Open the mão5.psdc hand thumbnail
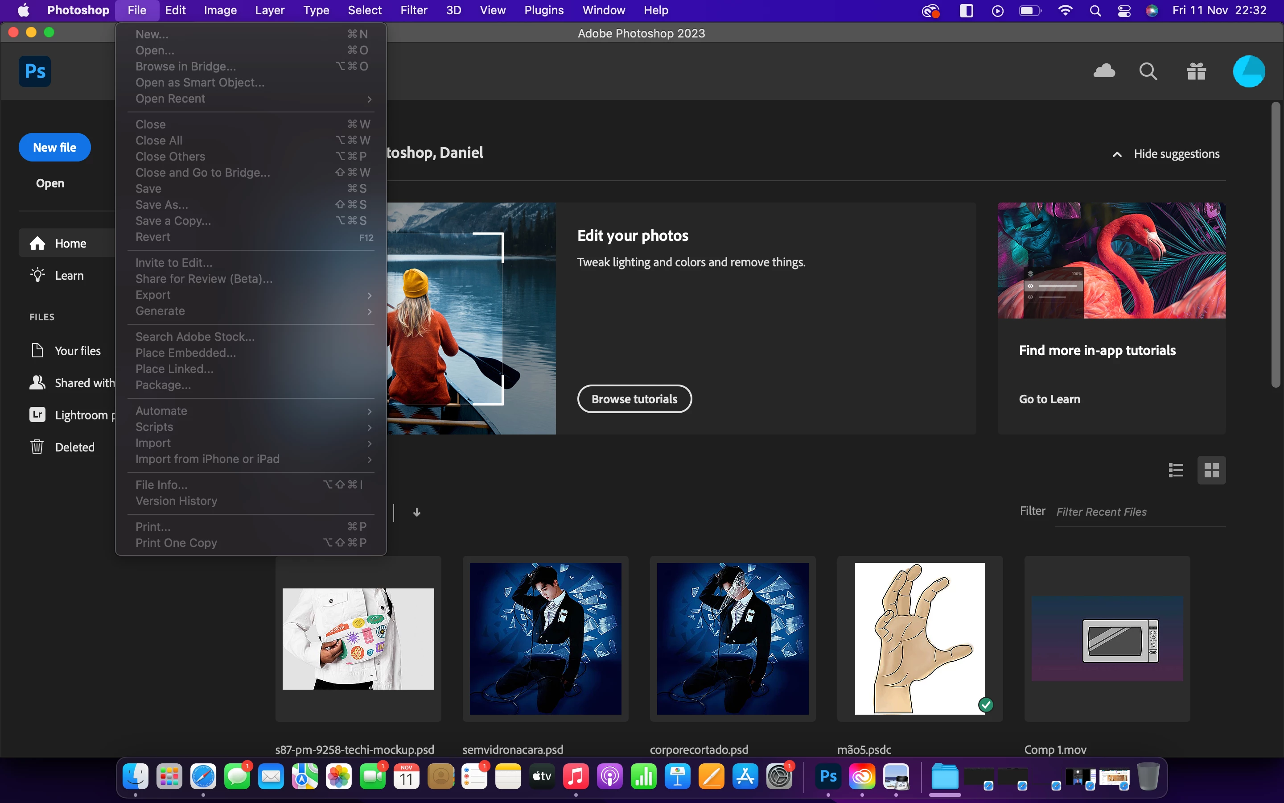 (x=919, y=638)
